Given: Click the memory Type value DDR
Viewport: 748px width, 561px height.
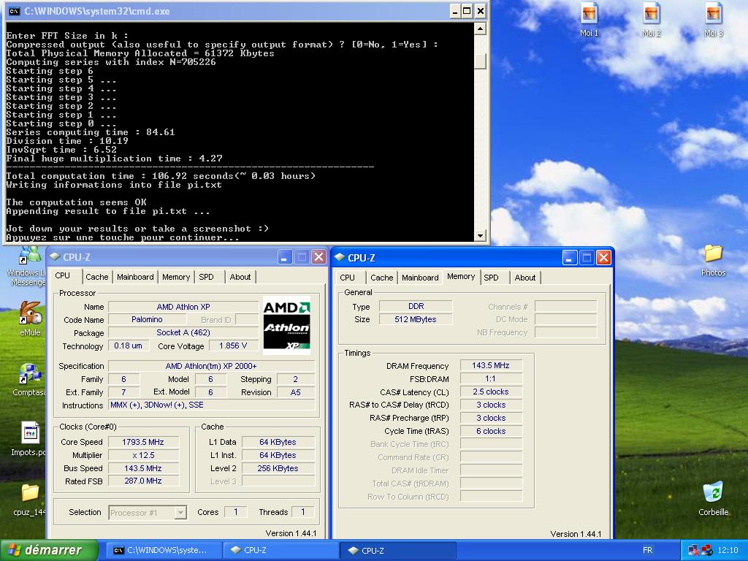Looking at the screenshot, I should point(416,306).
